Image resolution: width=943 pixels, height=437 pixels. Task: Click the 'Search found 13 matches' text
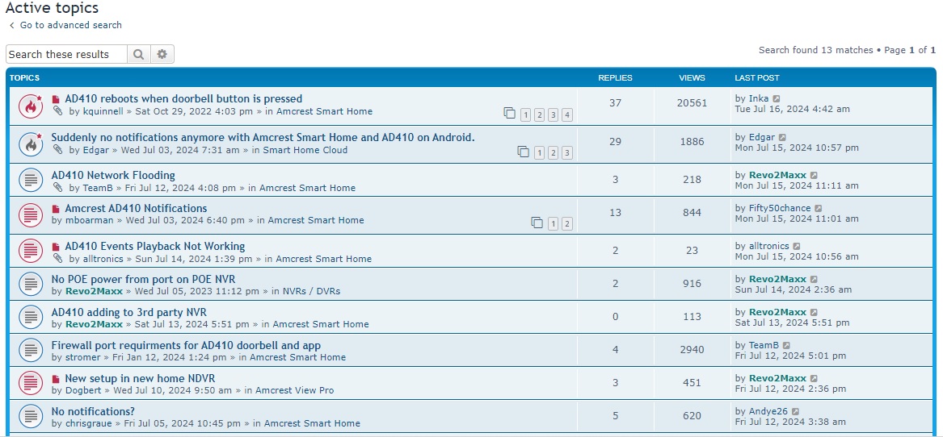click(815, 51)
